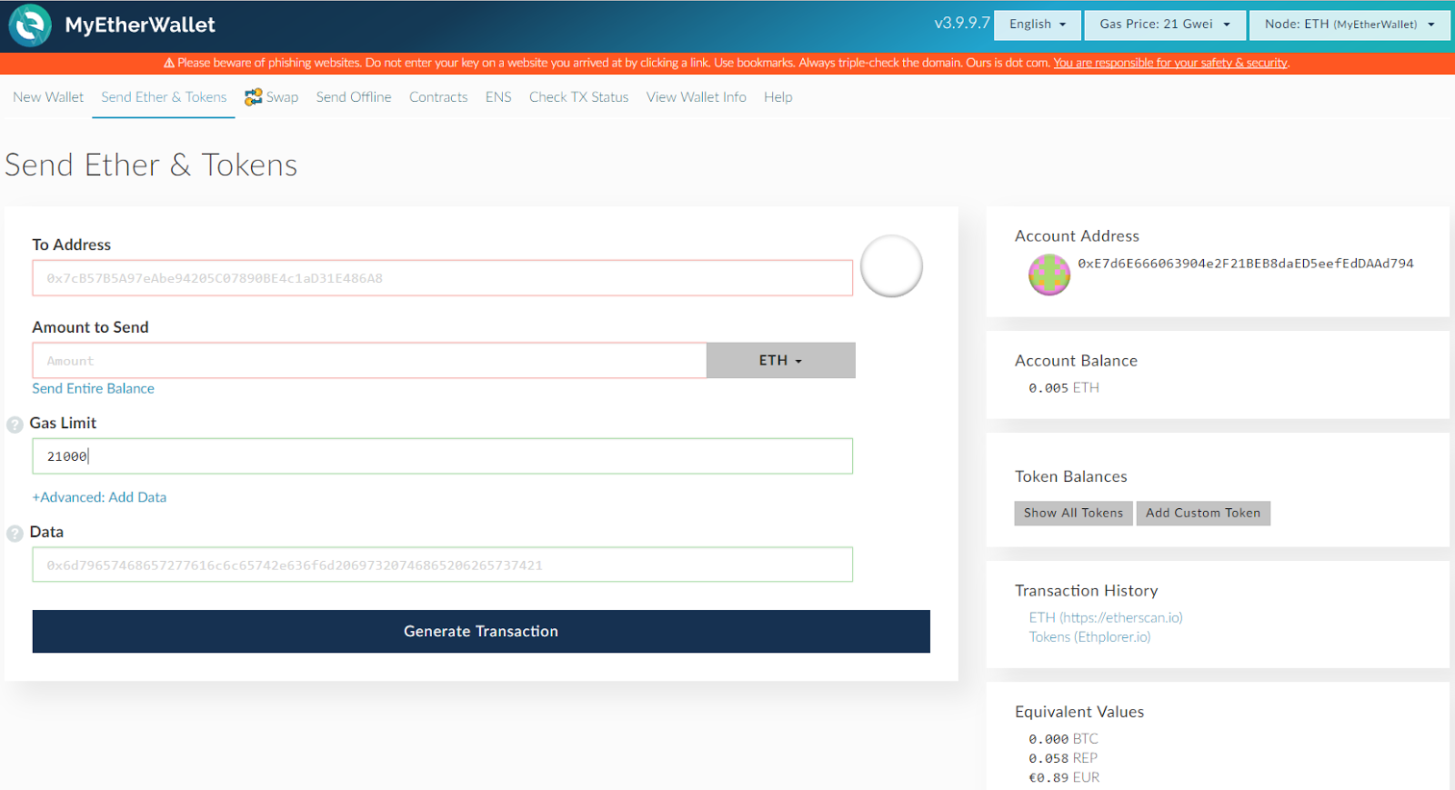Select the account address text 0xE7d6E...
The height and width of the screenshot is (790, 1455).
coord(1246,264)
